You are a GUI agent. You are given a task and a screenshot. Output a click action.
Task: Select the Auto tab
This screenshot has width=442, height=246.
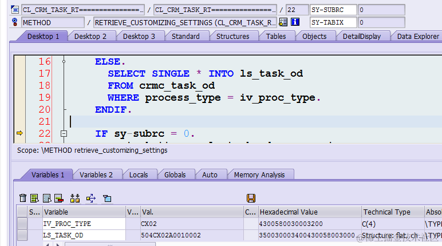[210, 174]
